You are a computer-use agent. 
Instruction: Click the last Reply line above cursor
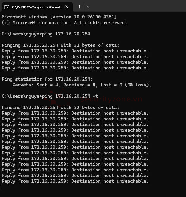(x=75, y=181)
